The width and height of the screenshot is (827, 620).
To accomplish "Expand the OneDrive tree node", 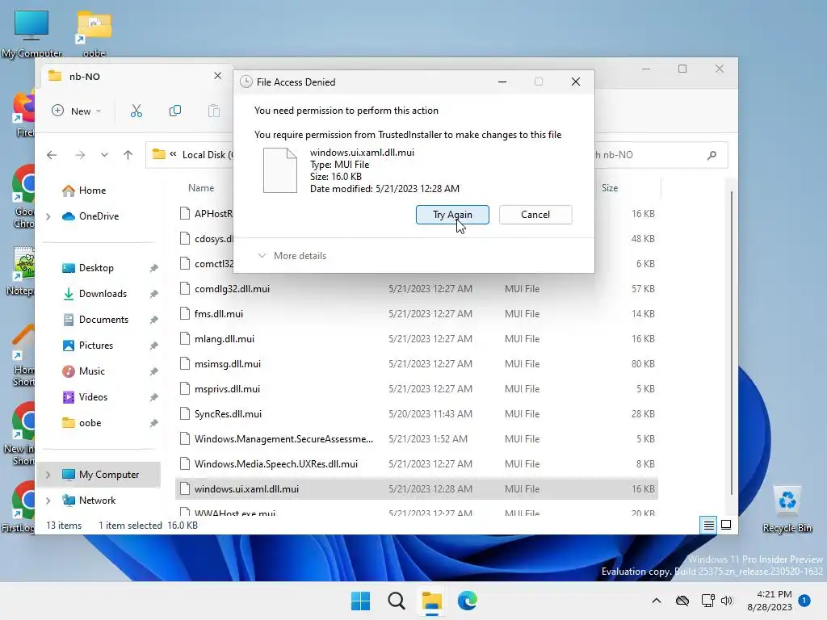I will pos(48,216).
